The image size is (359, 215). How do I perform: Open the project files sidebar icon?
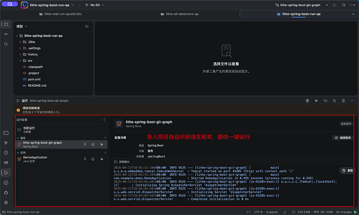click(x=6, y=24)
